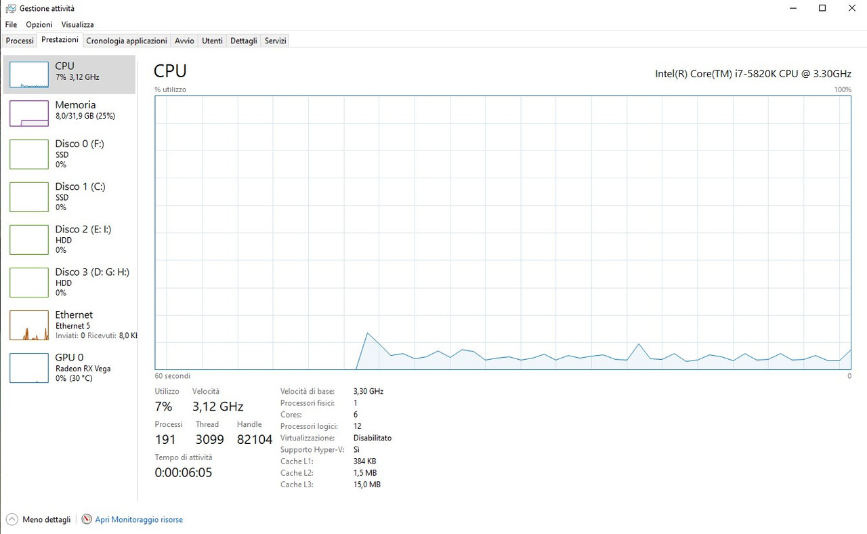
Task: Click the Memoria 8,0/31,9 GB usage text
Action: (85, 116)
